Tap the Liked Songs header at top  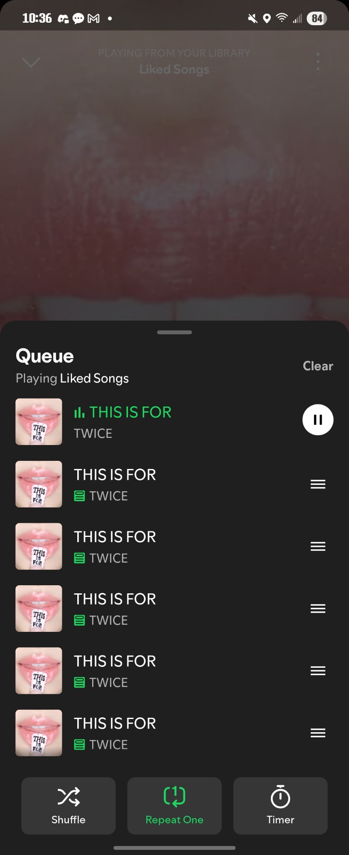point(174,69)
